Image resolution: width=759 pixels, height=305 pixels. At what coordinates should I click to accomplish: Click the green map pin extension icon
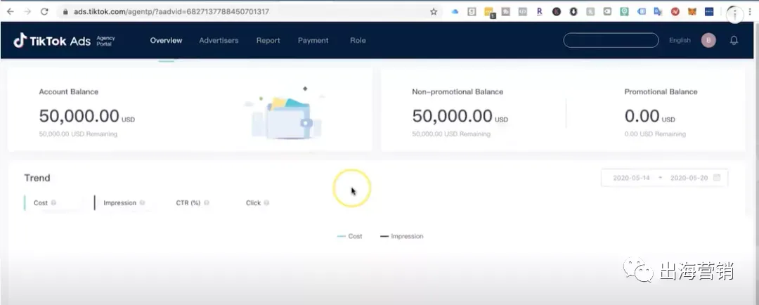(625, 12)
